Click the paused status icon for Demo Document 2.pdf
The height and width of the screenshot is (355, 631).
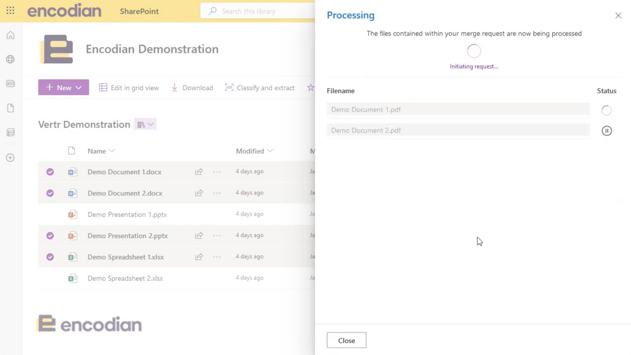point(607,131)
